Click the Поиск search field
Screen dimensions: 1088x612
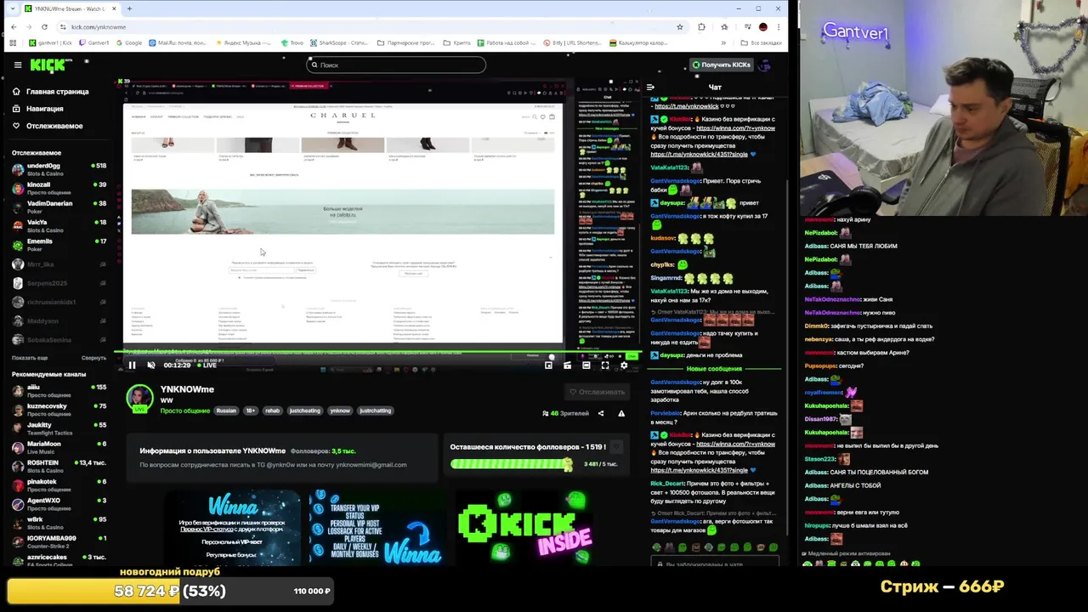tap(396, 65)
